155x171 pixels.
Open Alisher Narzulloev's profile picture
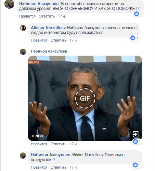(23, 28)
